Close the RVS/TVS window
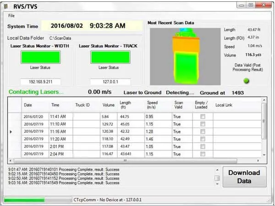 click(x=264, y=5)
